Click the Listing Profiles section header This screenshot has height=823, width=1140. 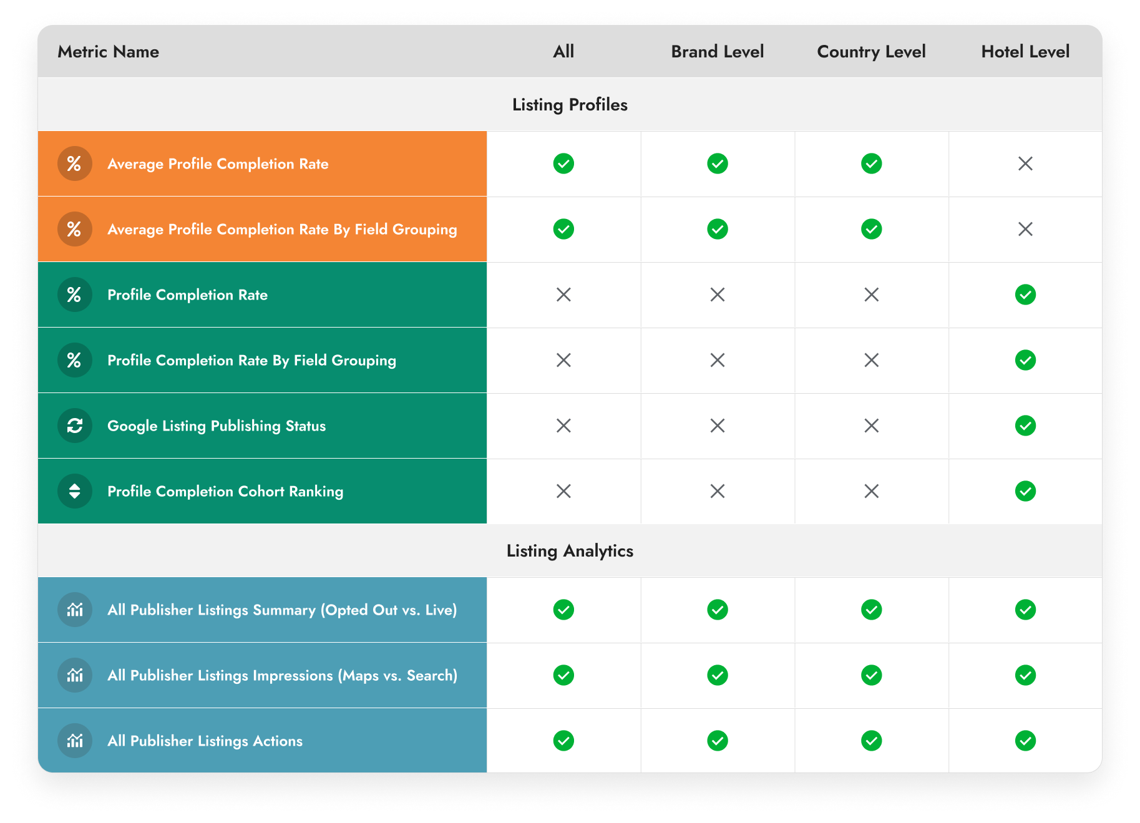pos(570,105)
